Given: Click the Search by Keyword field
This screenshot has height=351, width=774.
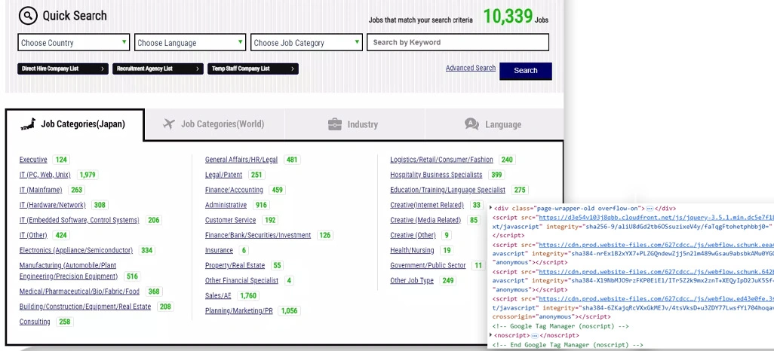Looking at the screenshot, I should (458, 42).
